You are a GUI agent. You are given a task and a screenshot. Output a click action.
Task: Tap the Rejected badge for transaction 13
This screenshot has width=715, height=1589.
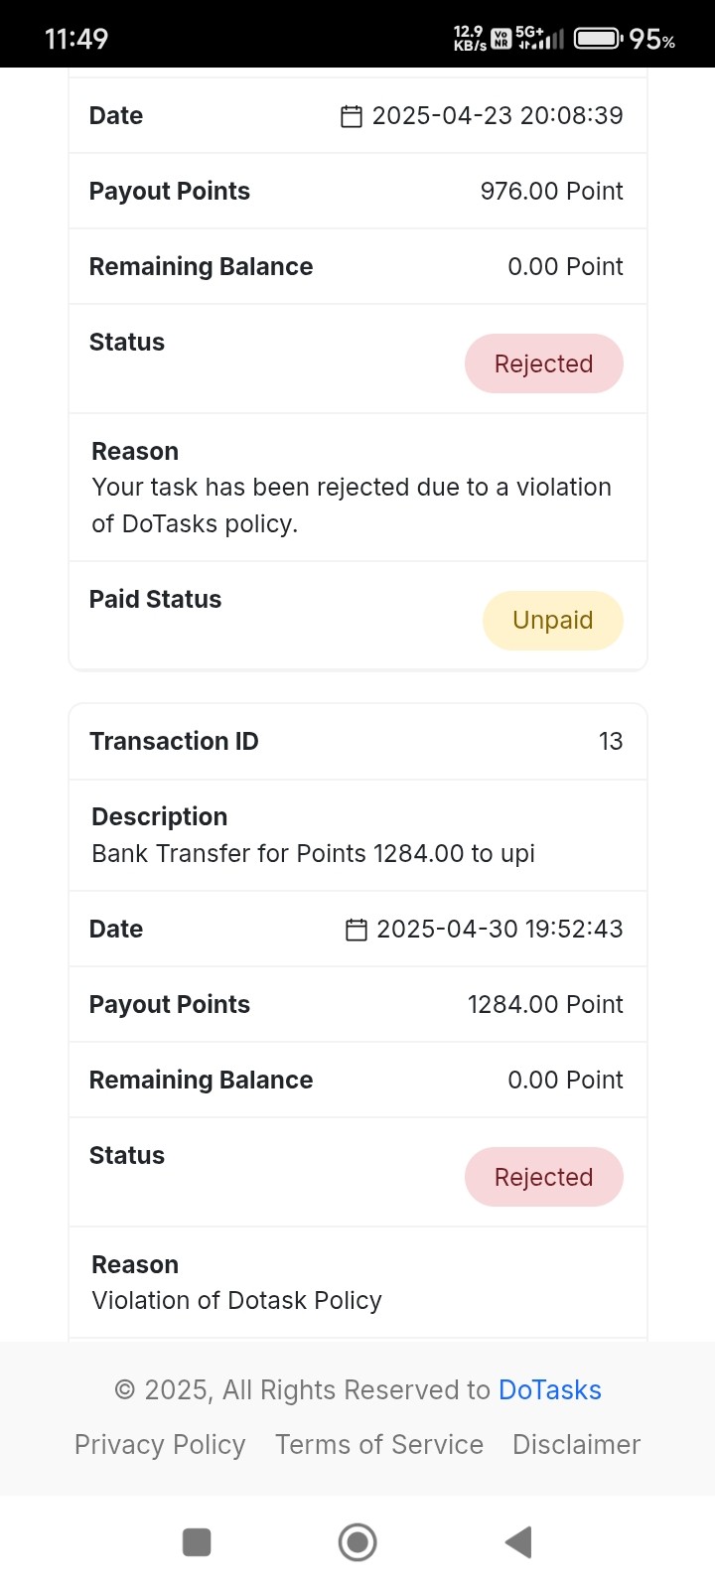pyautogui.click(x=544, y=1177)
